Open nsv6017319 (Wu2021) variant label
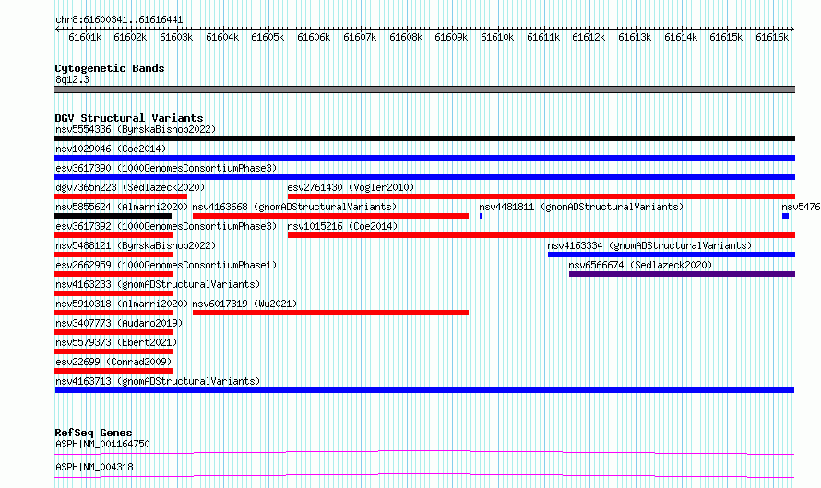Image resolution: width=821 pixels, height=488 pixels. (244, 304)
